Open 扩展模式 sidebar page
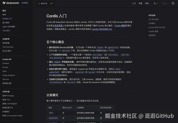Viewport: 178px width, 123px height. [6, 112]
